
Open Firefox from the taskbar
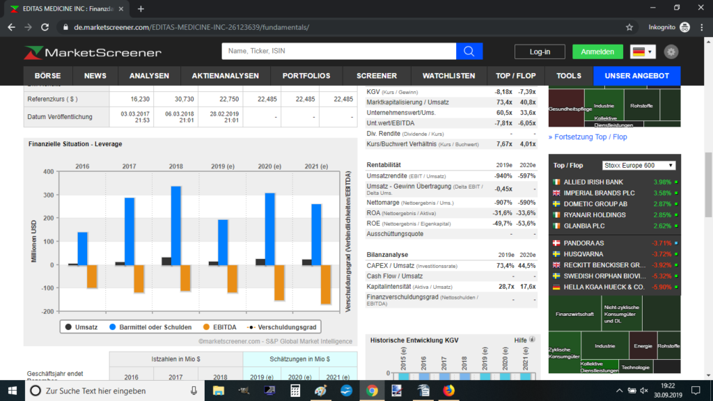[x=449, y=391]
